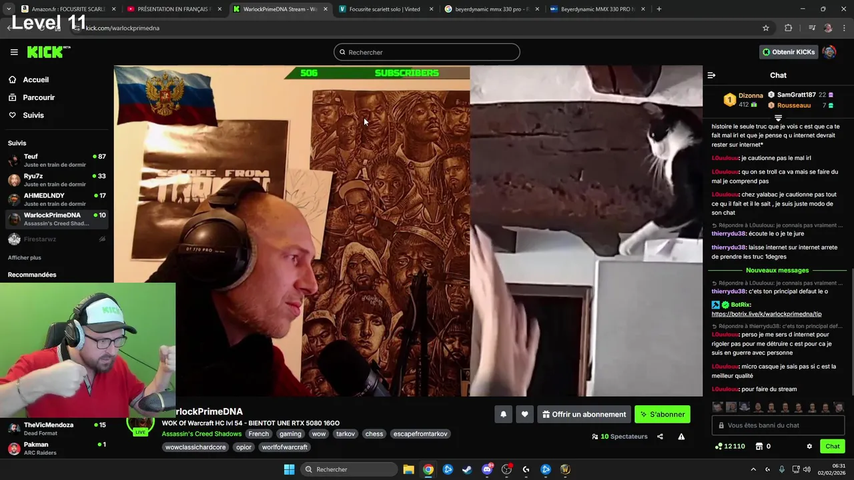This screenshot has width=854, height=480.
Task: Follow channel with the heart button
Action: (x=524, y=415)
